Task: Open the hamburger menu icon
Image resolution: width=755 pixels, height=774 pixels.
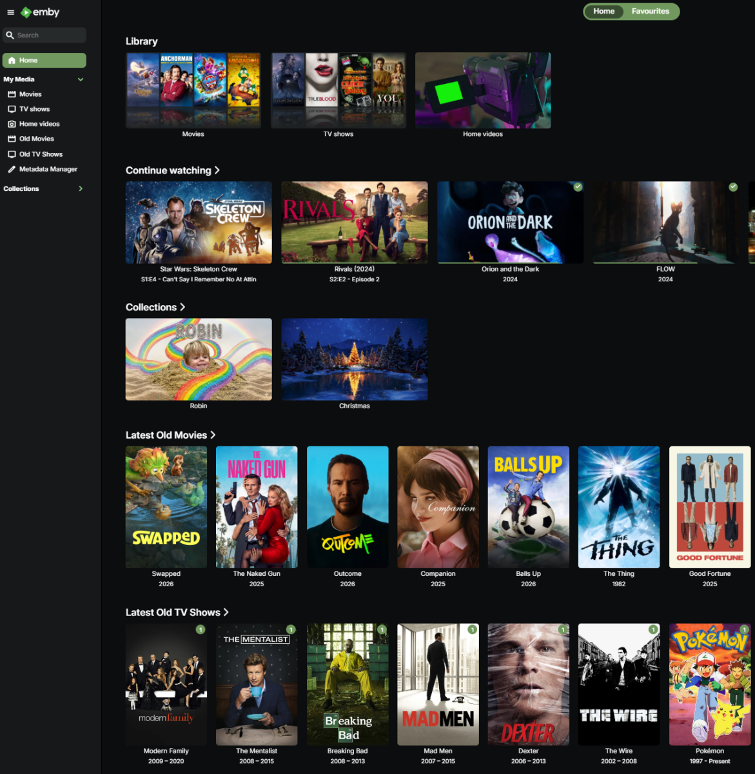Action: pos(10,12)
